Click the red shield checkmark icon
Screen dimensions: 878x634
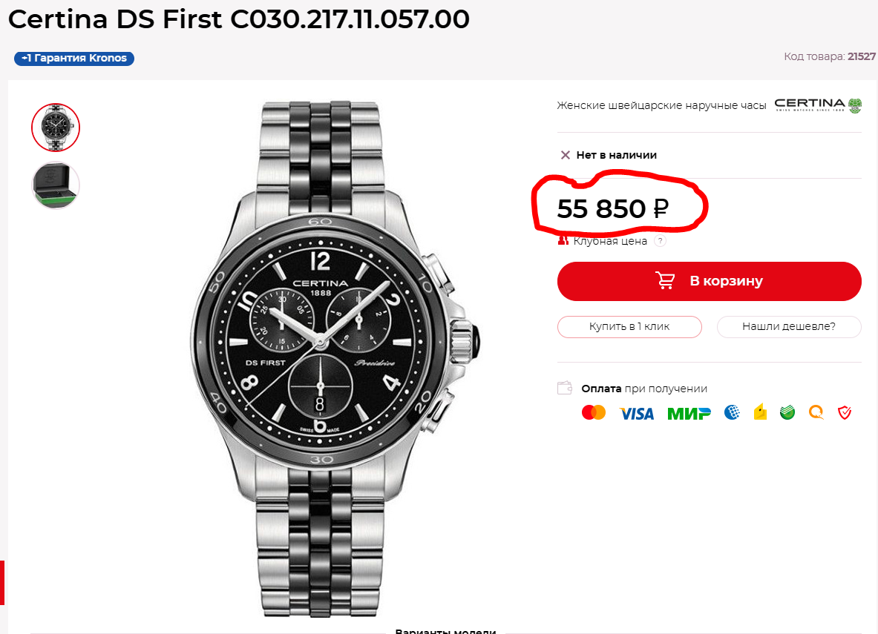click(x=845, y=412)
